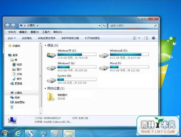Click the text 27.8 GB 可用 , 共 75.6 GB
This screenshot has width=181, height=137.
(x=73, y=58)
